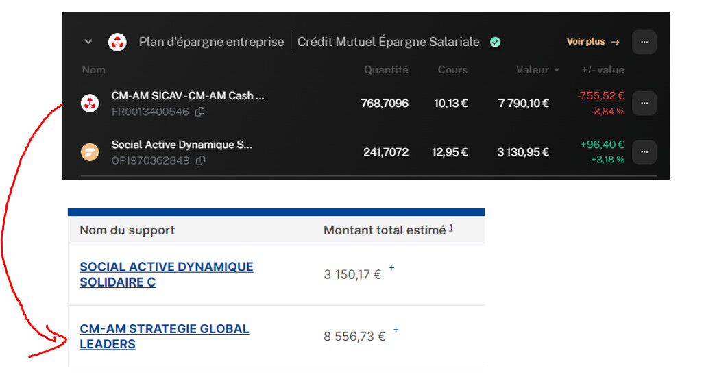Click the CM-AM SICAV fund logo
The height and width of the screenshot is (388, 704).
pyautogui.click(x=90, y=104)
